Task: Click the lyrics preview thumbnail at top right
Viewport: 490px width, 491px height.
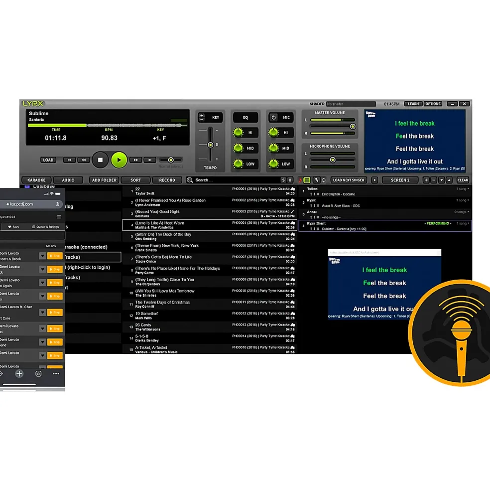Action: [x=415, y=141]
